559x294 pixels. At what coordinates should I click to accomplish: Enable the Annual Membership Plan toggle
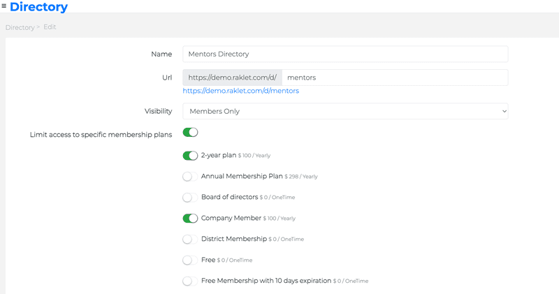[x=190, y=177]
